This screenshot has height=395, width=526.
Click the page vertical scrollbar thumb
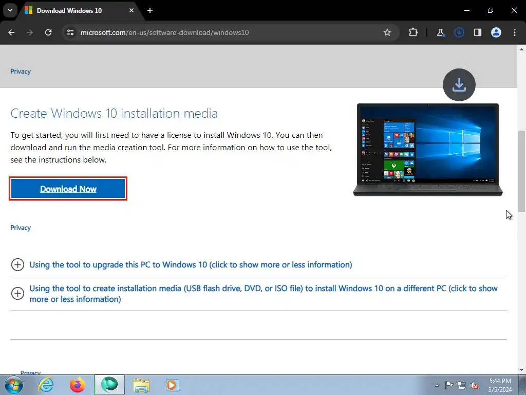(521, 171)
